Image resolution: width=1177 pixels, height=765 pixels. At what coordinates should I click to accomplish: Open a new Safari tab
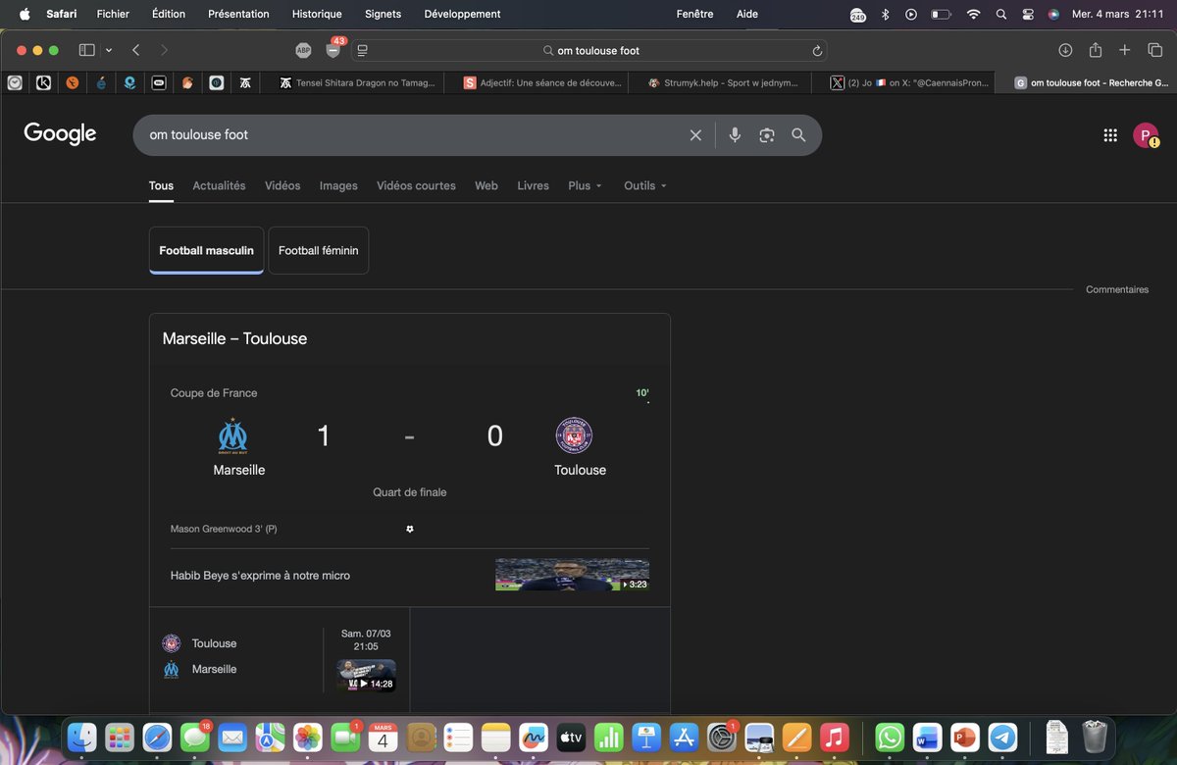click(1125, 50)
